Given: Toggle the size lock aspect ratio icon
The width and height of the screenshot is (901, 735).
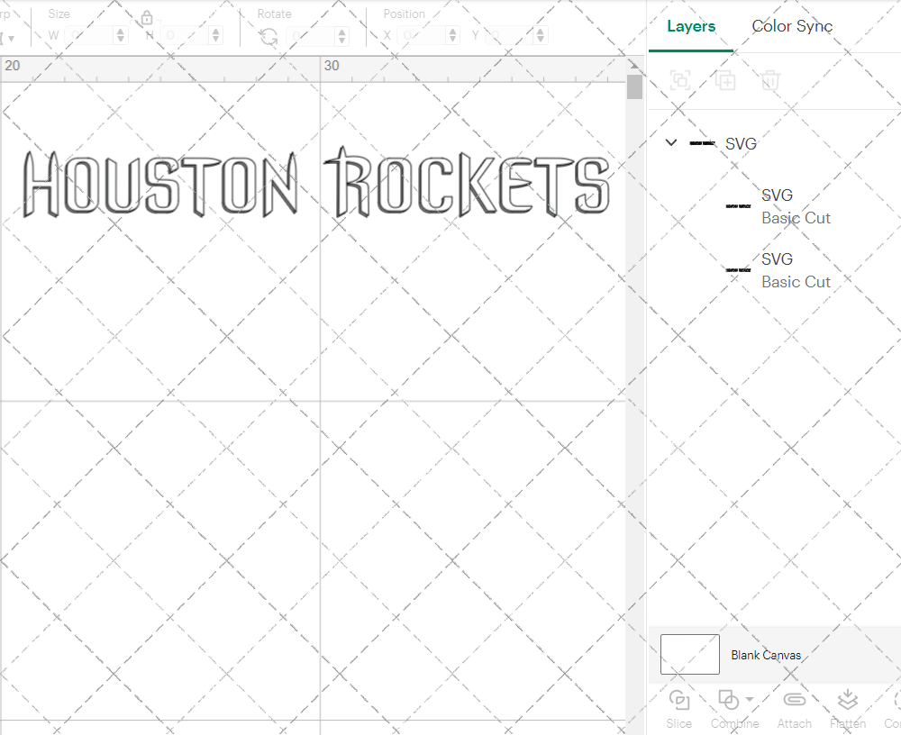Looking at the screenshot, I should 147,18.
